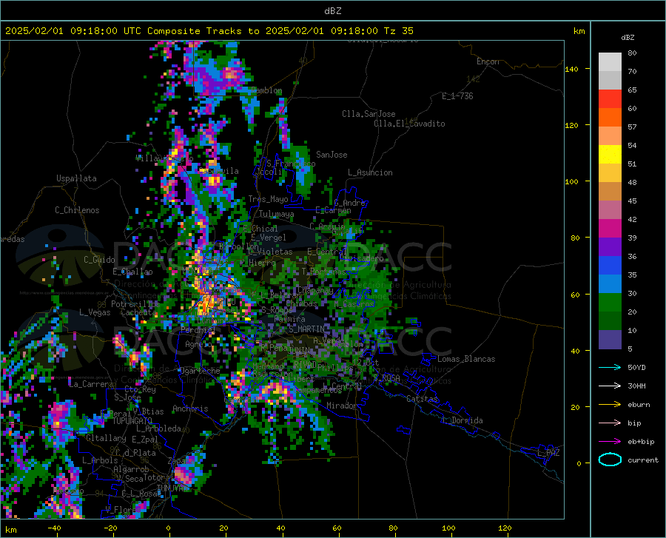Click the magenta eb+bip arrow in legend
This screenshot has width=666, height=538.
point(610,442)
